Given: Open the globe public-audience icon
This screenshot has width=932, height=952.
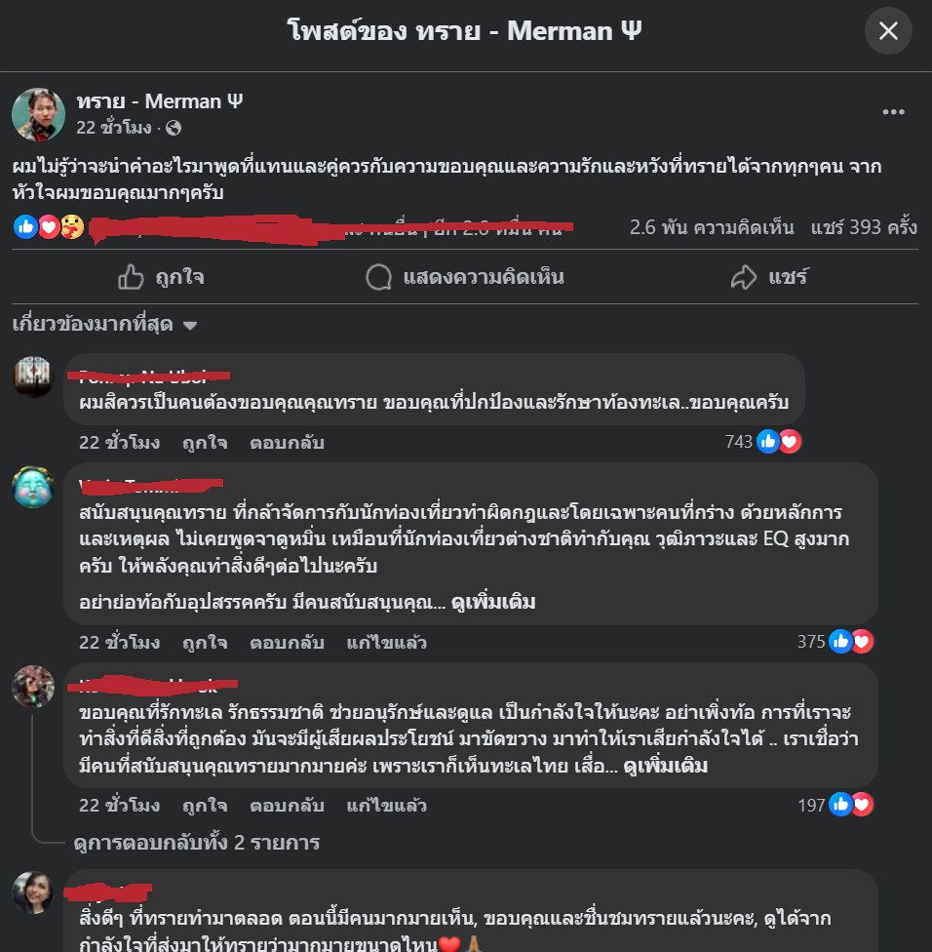Looking at the screenshot, I should point(174,128).
